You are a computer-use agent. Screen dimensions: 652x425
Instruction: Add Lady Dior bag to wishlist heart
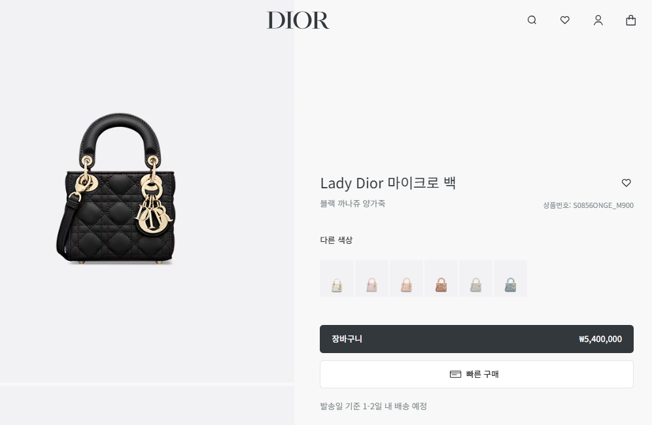(x=626, y=182)
